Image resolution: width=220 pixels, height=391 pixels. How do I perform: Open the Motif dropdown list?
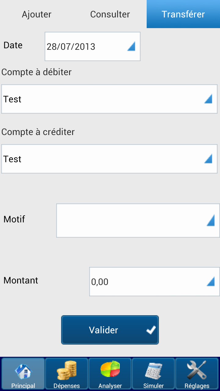[138, 221]
